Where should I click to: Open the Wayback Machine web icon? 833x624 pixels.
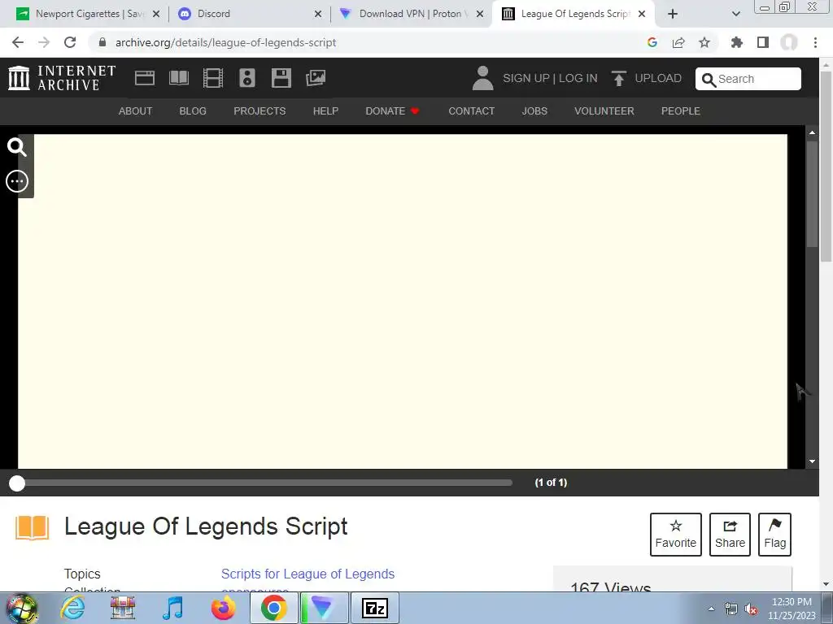click(145, 78)
